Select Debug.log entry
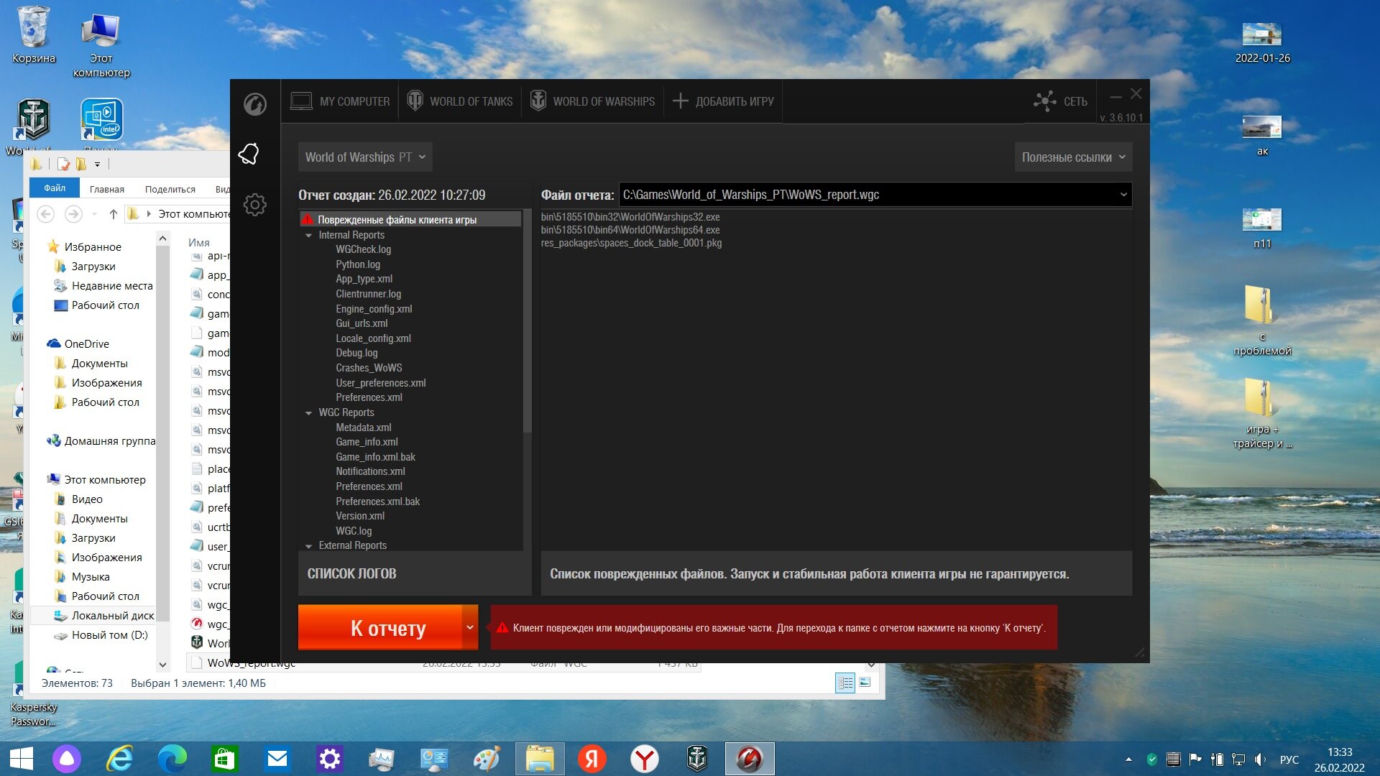This screenshot has width=1380, height=776. (x=356, y=353)
